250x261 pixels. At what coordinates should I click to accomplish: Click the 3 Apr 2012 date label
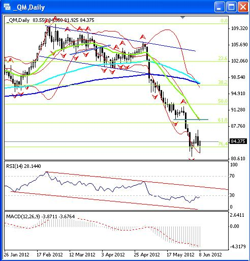pyautogui.click(x=113, y=255)
